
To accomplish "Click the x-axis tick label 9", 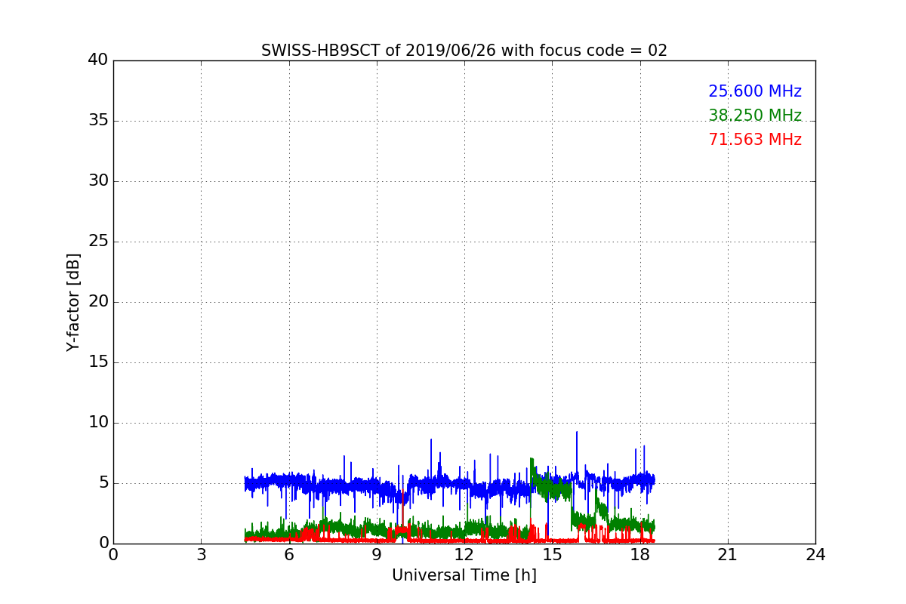I will [x=377, y=555].
